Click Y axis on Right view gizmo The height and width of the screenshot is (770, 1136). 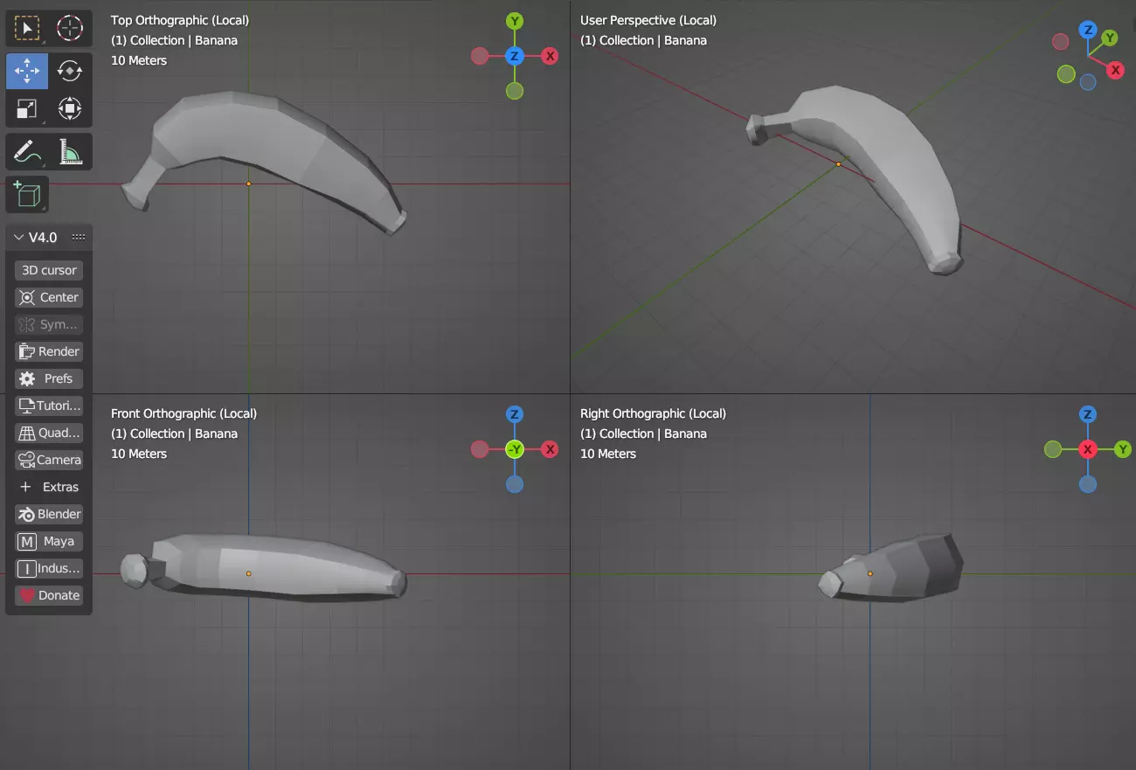pyautogui.click(x=1123, y=449)
